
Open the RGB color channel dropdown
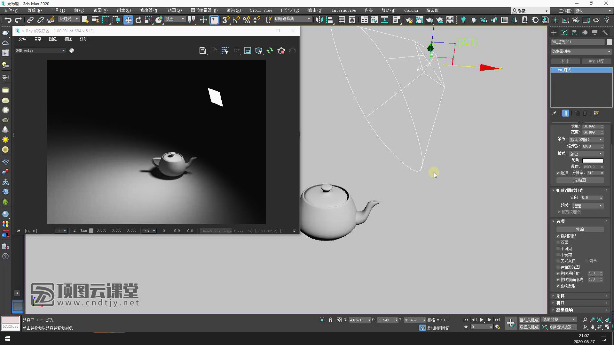pyautogui.click(x=40, y=50)
